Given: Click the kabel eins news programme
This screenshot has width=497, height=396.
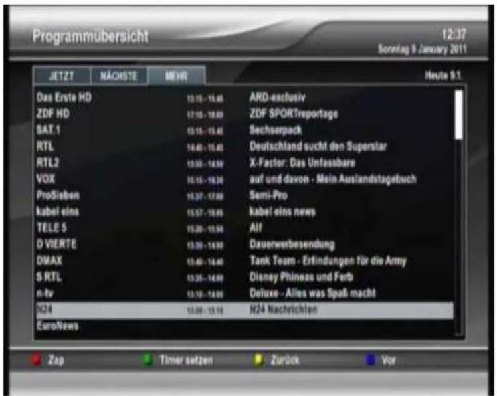Looking at the screenshot, I should [282, 212].
